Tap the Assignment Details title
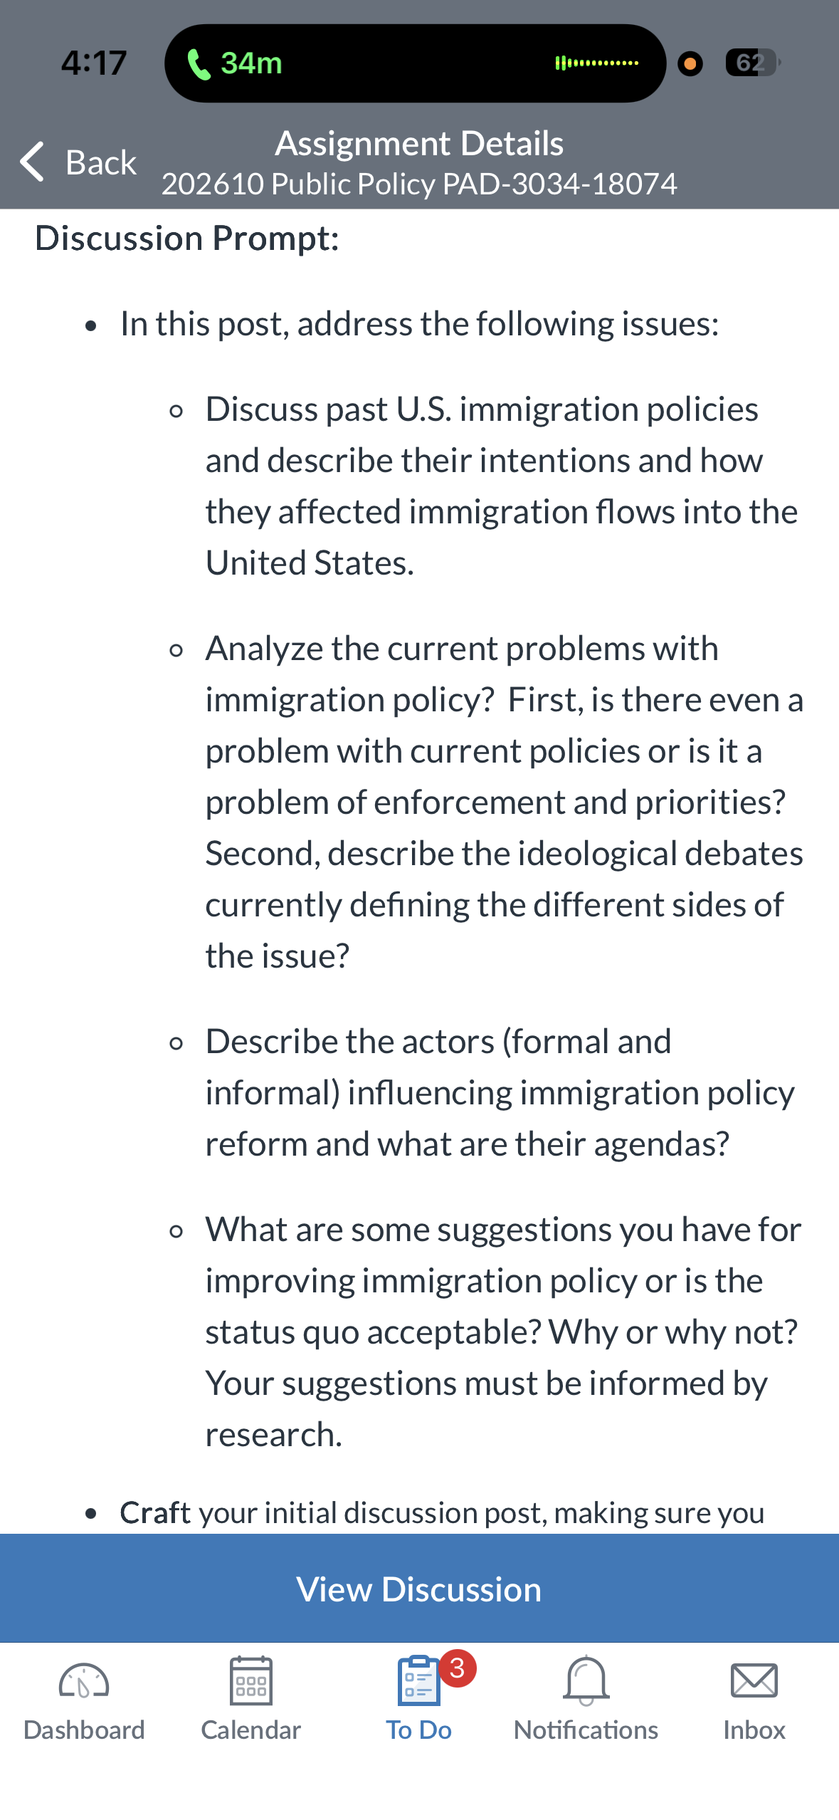The width and height of the screenshot is (839, 1820). (419, 143)
